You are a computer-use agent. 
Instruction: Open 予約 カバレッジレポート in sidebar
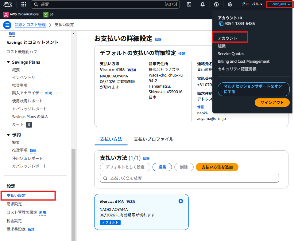click(x=29, y=166)
